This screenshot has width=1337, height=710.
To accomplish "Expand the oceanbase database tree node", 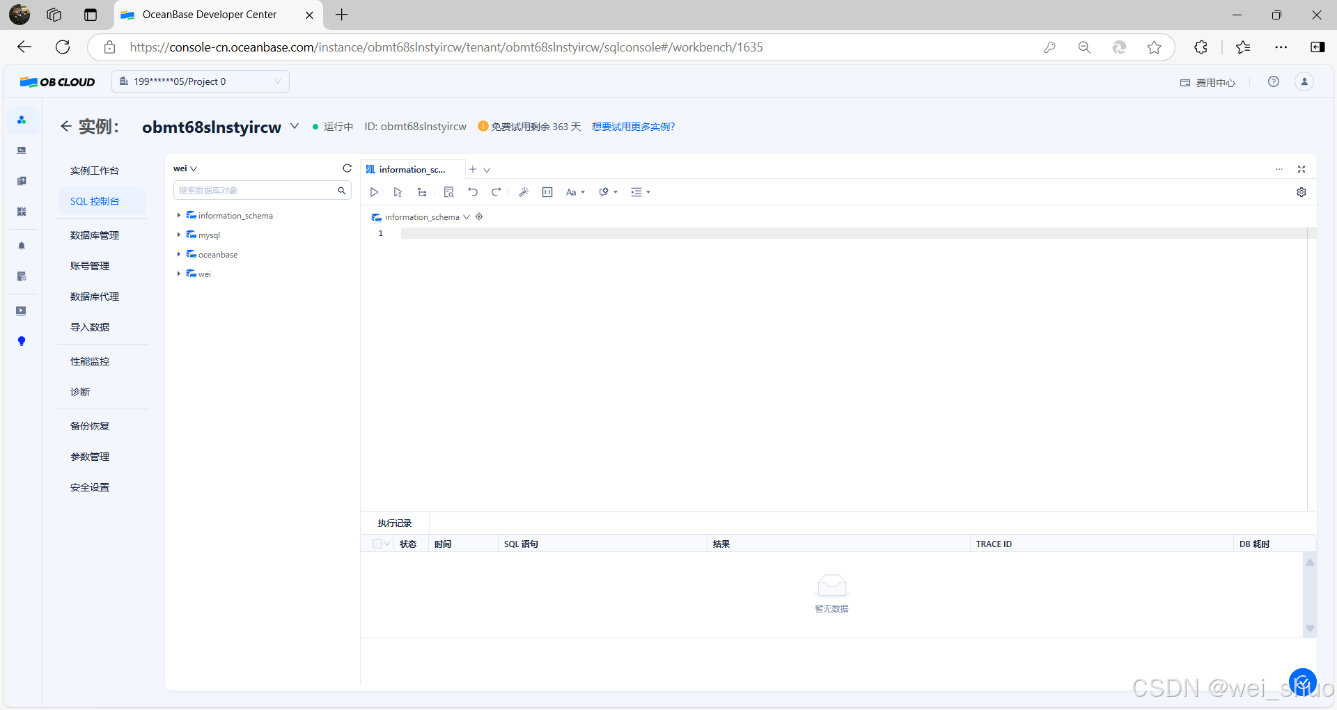I will [x=179, y=255].
